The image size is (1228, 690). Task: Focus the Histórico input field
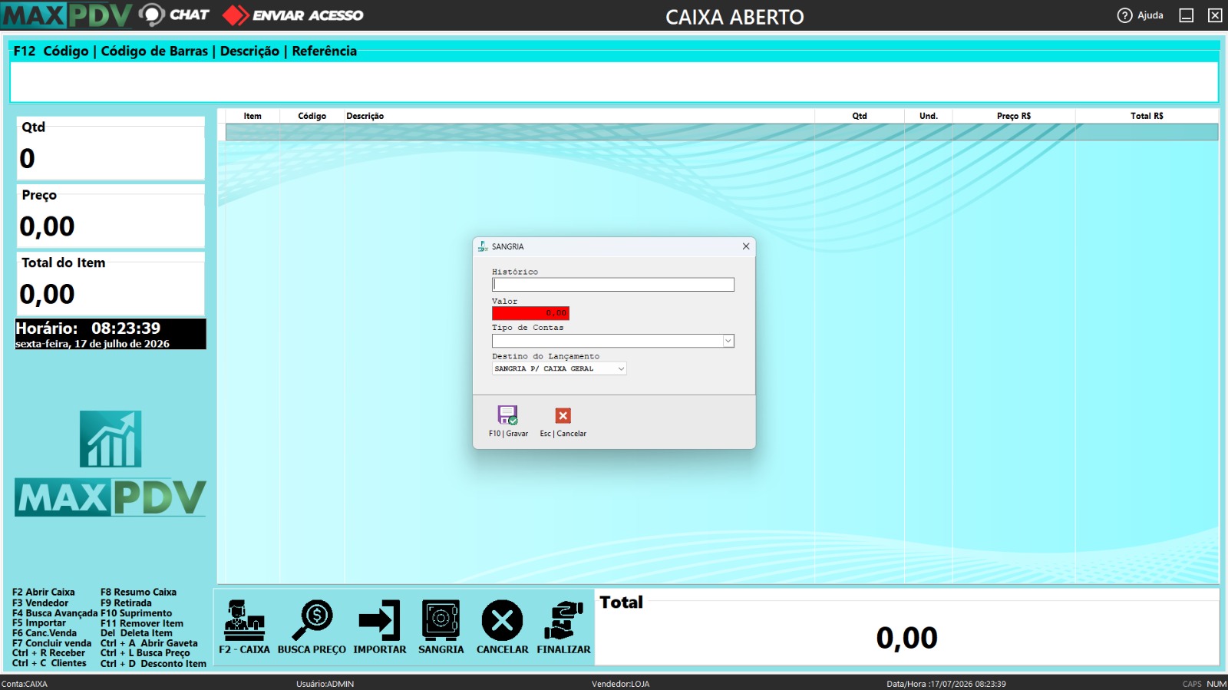click(x=612, y=285)
